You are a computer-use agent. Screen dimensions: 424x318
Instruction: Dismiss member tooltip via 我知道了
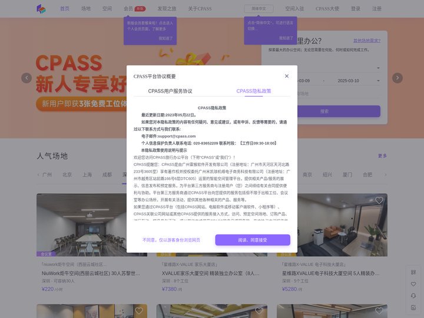165,38
